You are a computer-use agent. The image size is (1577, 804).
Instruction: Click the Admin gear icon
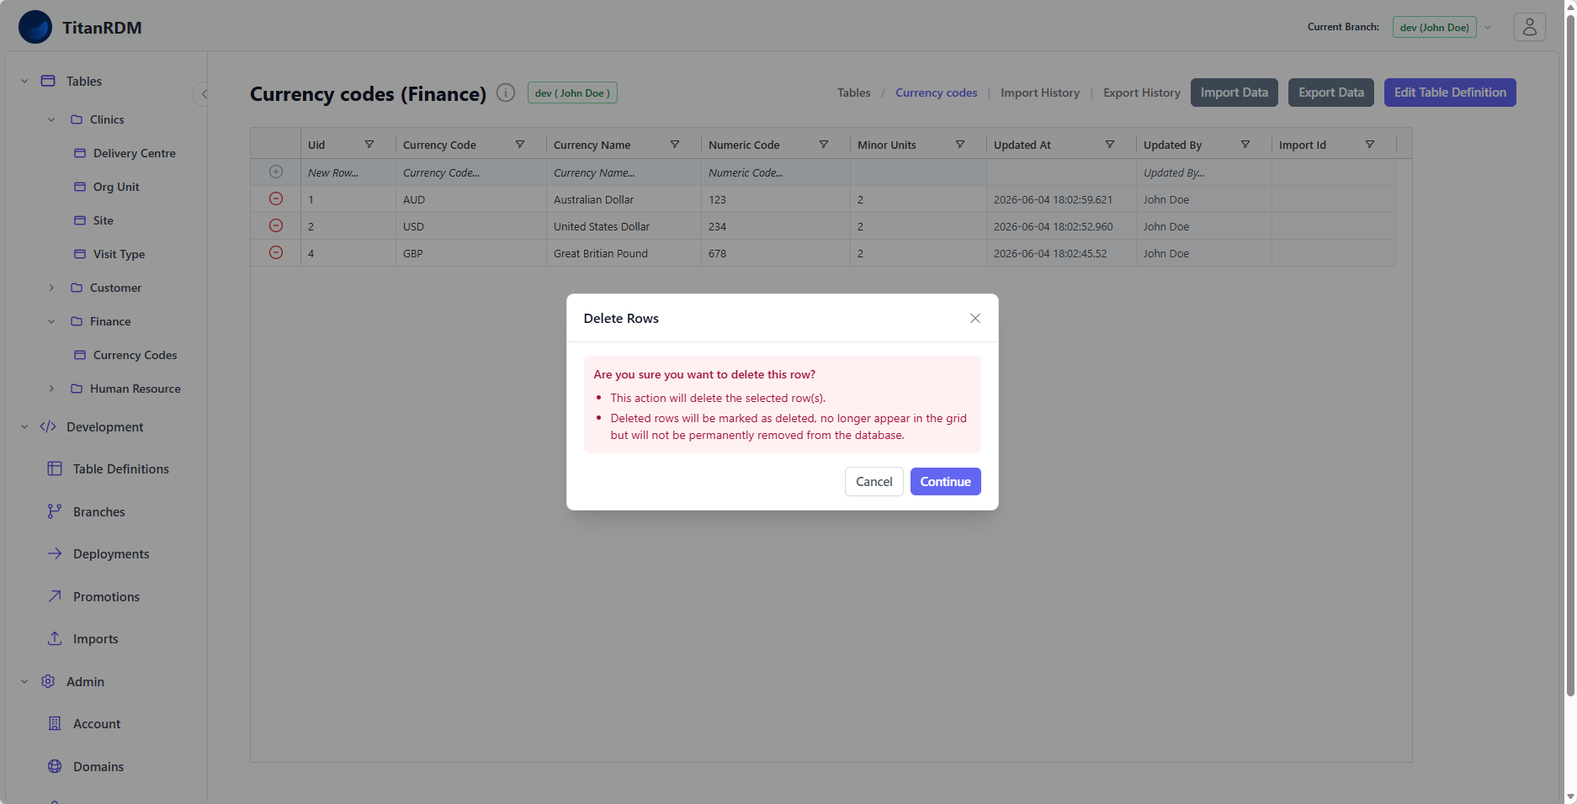click(48, 681)
